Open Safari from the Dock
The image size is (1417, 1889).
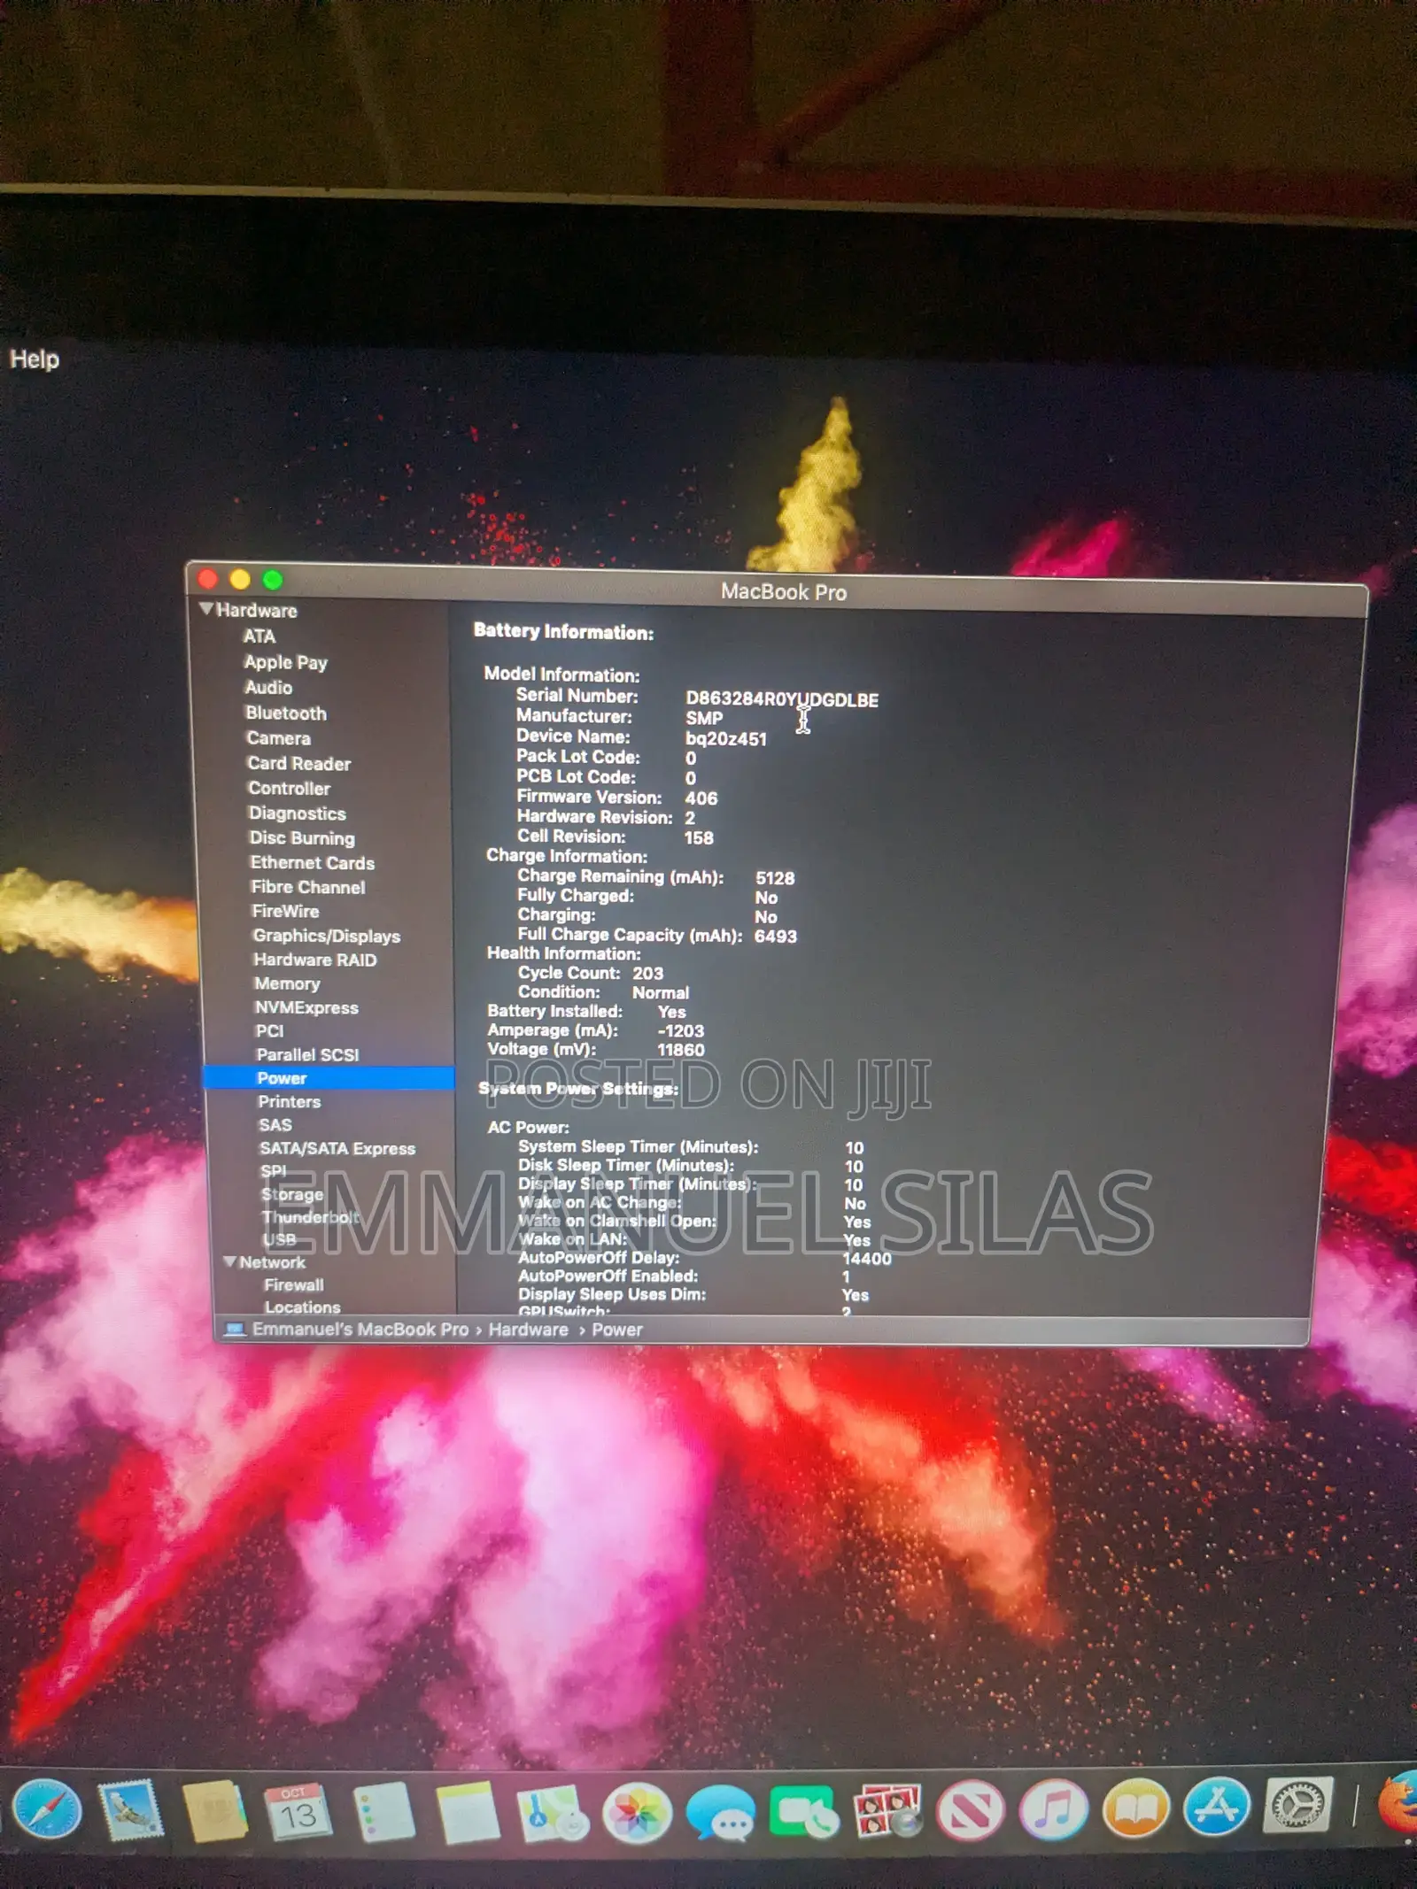click(47, 1808)
